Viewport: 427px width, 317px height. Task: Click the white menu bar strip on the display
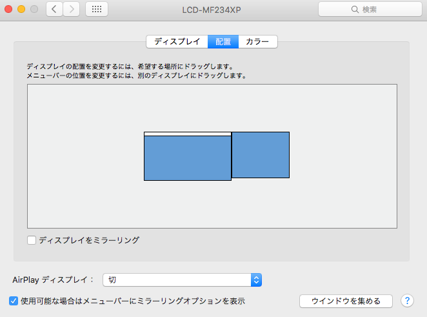click(187, 134)
